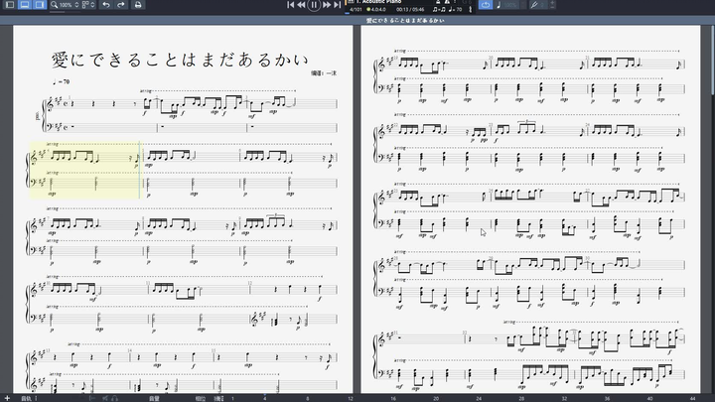Click the highlighted current bar on page one
This screenshot has height=402, width=715.
click(x=84, y=170)
